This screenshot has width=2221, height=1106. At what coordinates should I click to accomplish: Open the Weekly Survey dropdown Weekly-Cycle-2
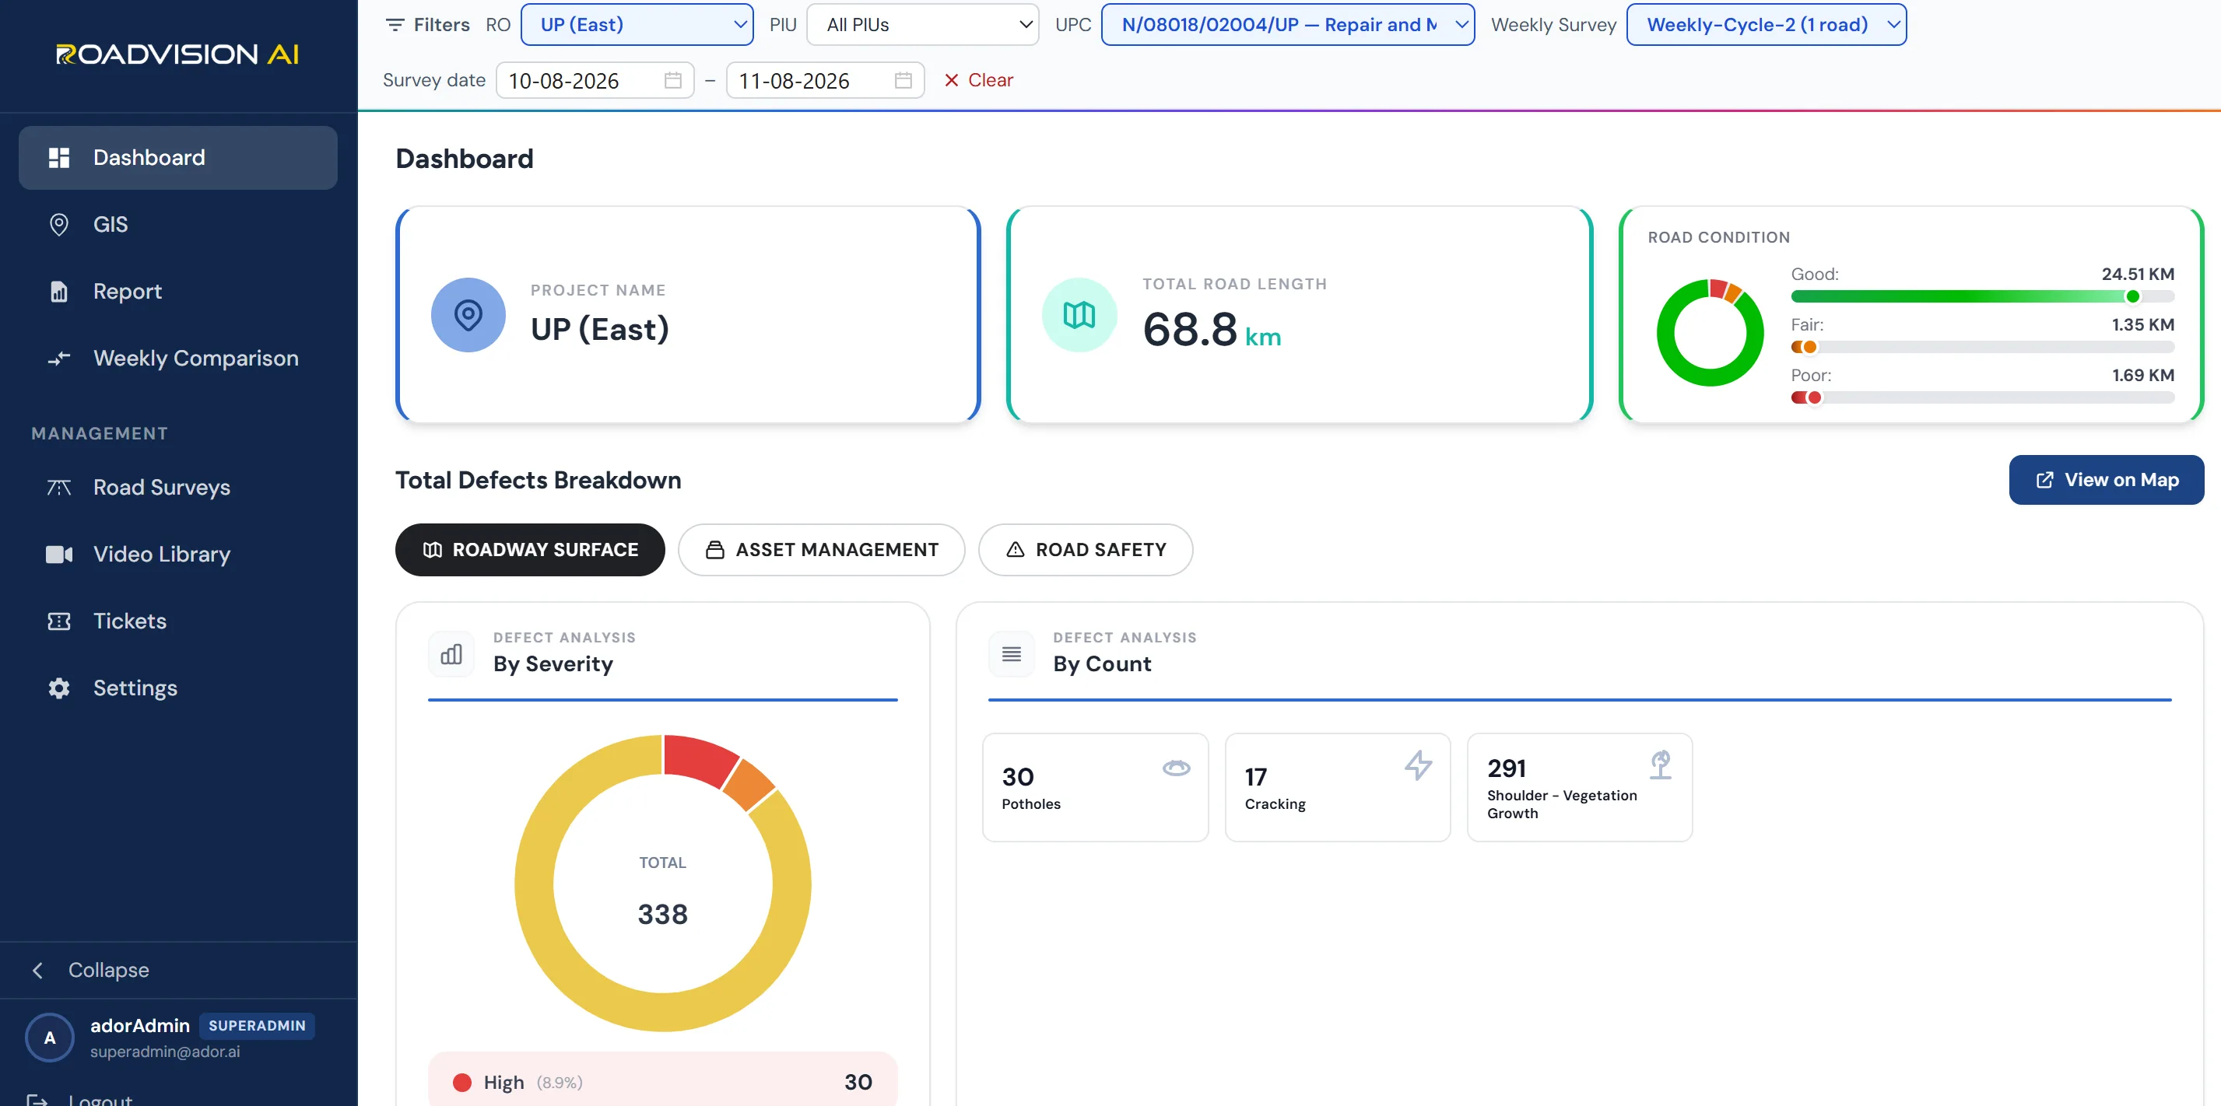(x=1767, y=24)
